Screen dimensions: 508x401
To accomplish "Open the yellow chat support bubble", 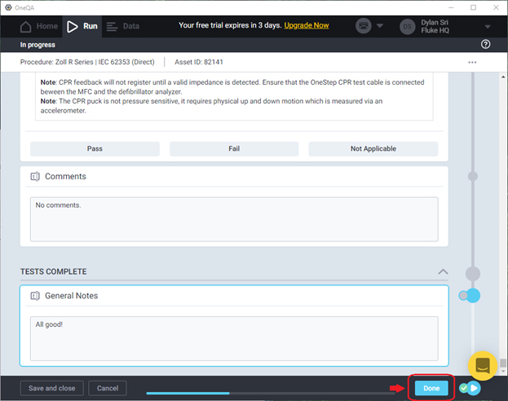I will (x=483, y=365).
